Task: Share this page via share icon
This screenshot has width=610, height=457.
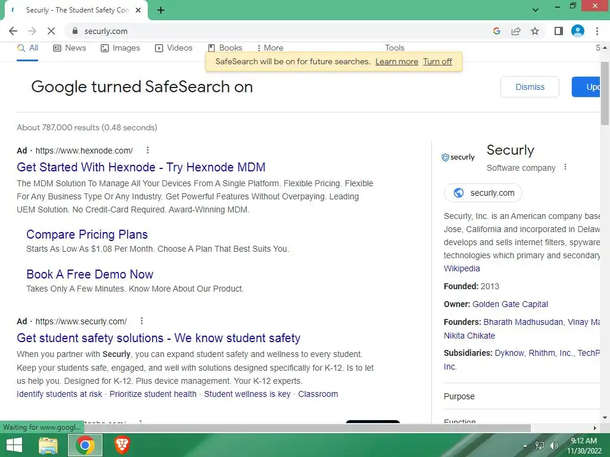Action: [x=516, y=31]
